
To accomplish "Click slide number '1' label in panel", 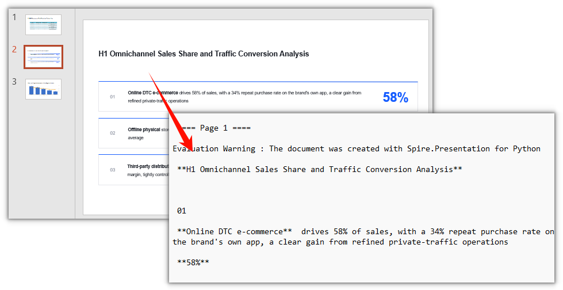I will [14, 17].
